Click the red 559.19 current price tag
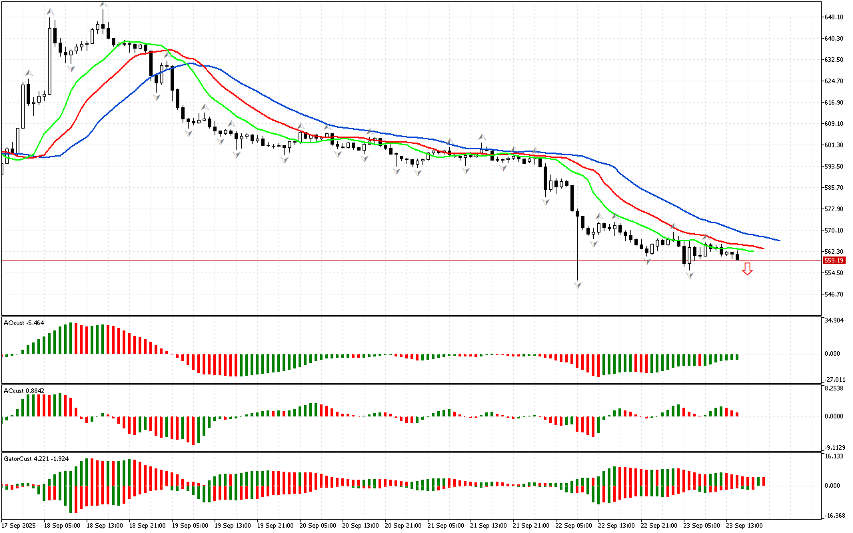The height and width of the screenshot is (533, 853). tap(834, 261)
